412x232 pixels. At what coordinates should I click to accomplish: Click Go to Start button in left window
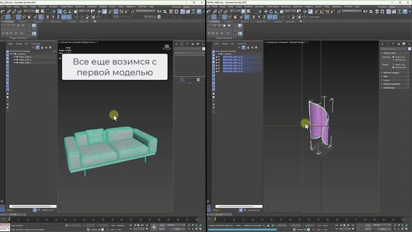click(131, 226)
